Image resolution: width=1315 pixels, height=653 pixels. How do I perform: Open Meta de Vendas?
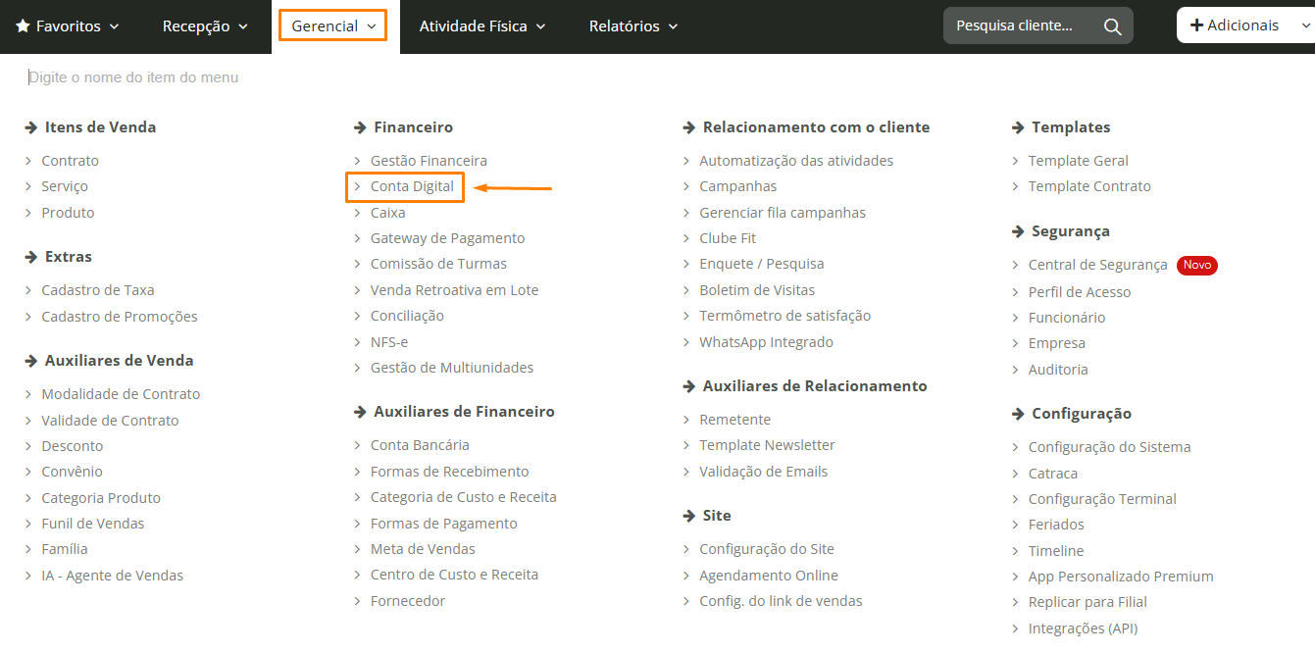[423, 549]
